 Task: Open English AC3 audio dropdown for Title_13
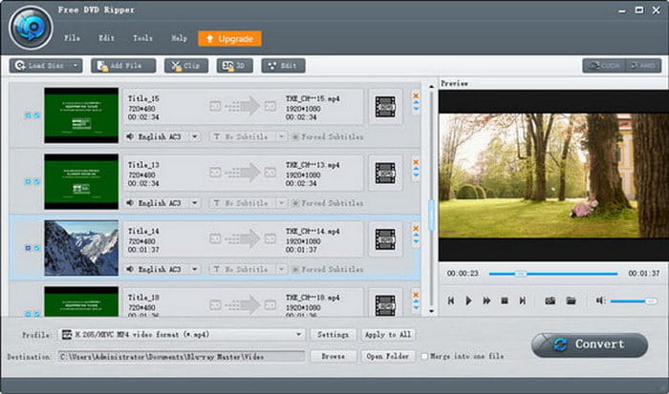point(195,203)
